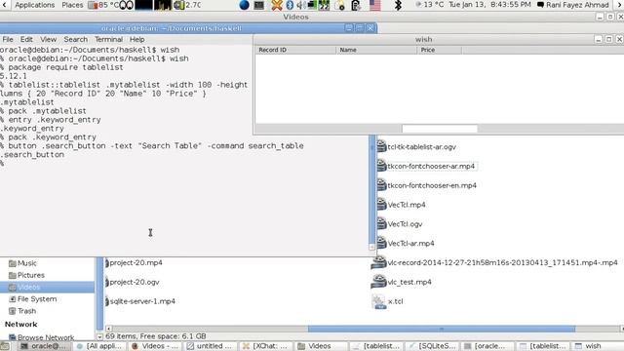Click the XChat icon in top panel

(x=277, y=5)
